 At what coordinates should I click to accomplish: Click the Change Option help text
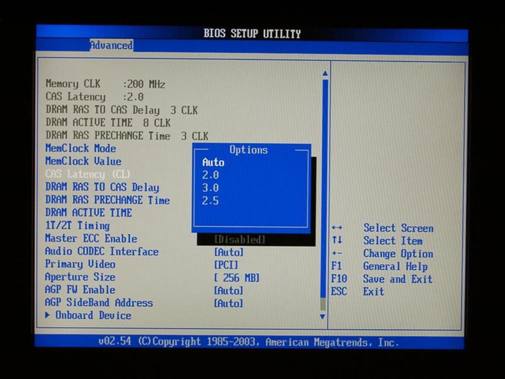click(x=398, y=254)
